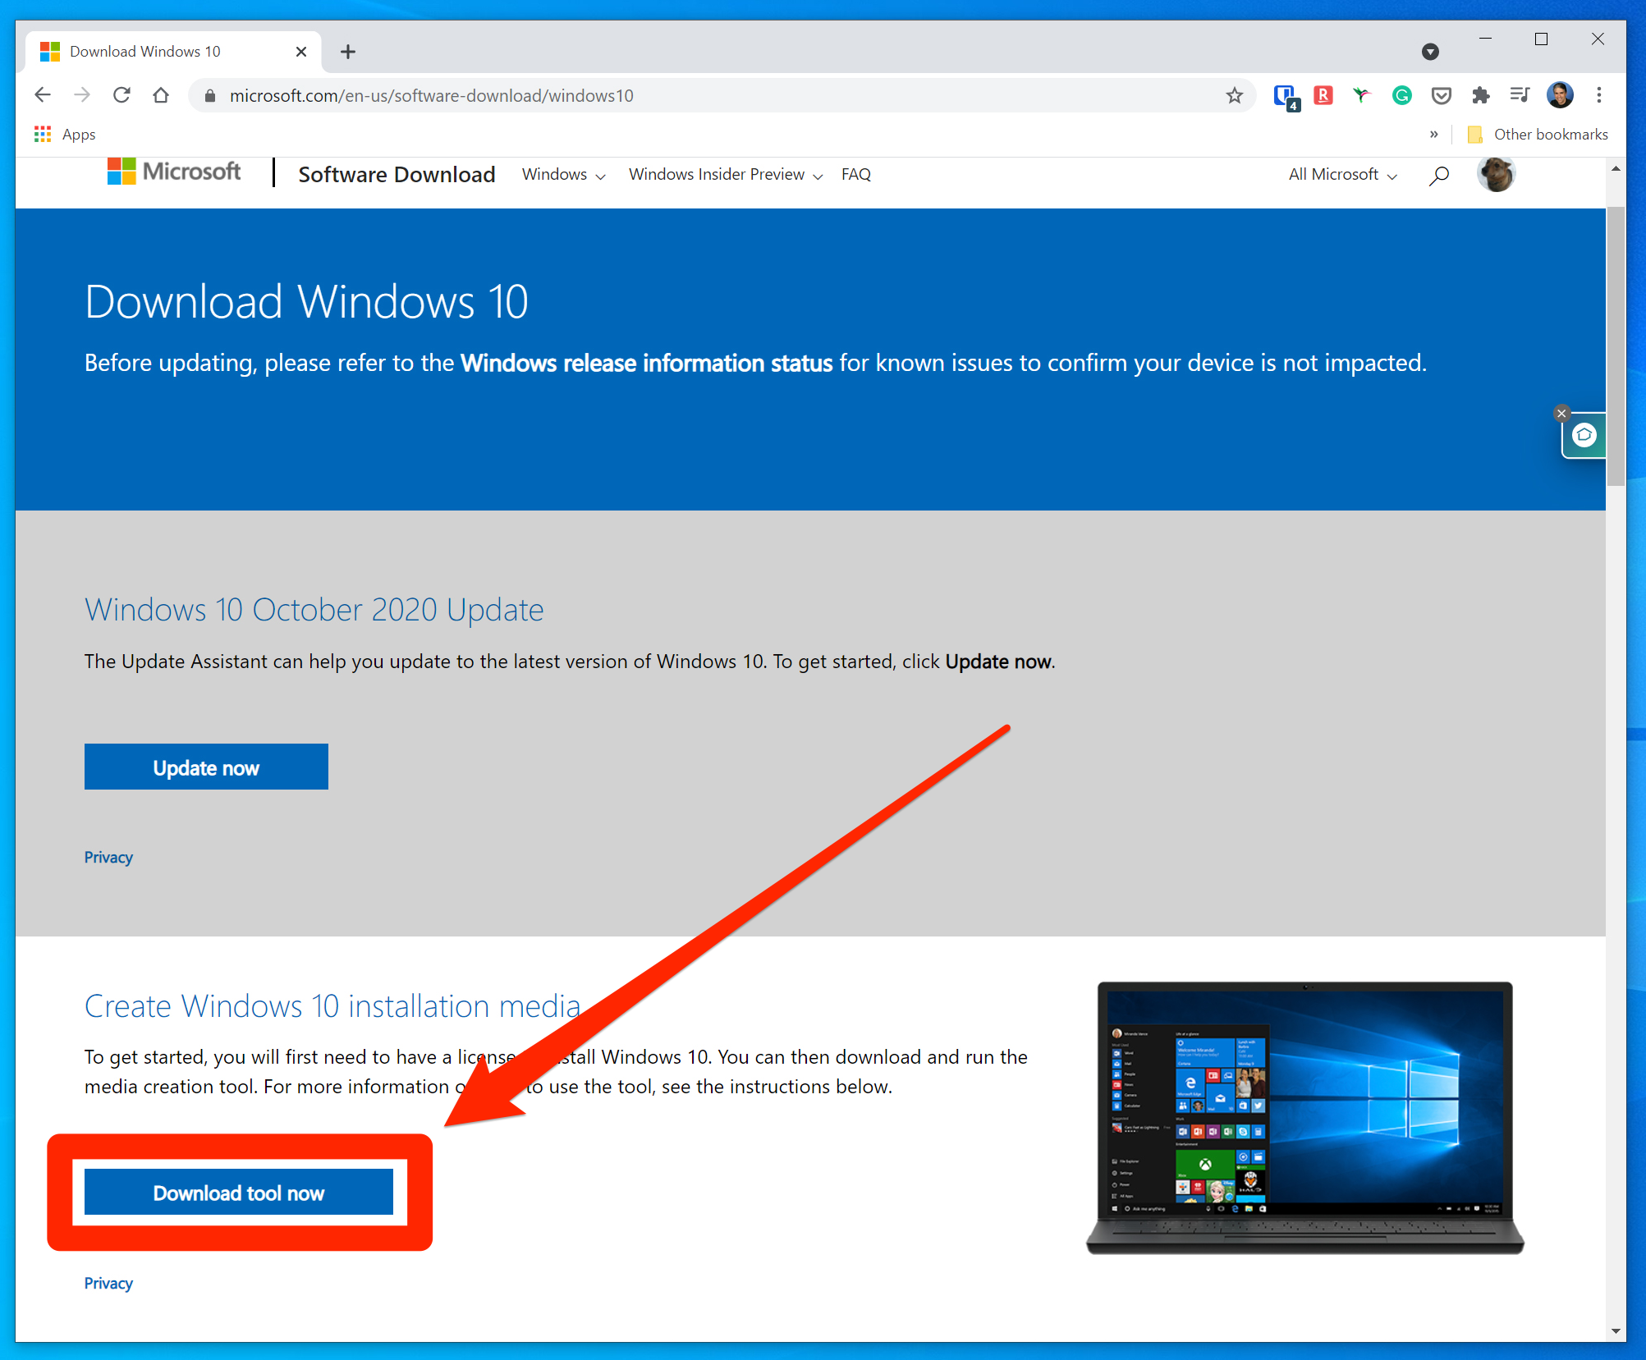
Task: Select the Software Download menu section
Action: tap(395, 173)
